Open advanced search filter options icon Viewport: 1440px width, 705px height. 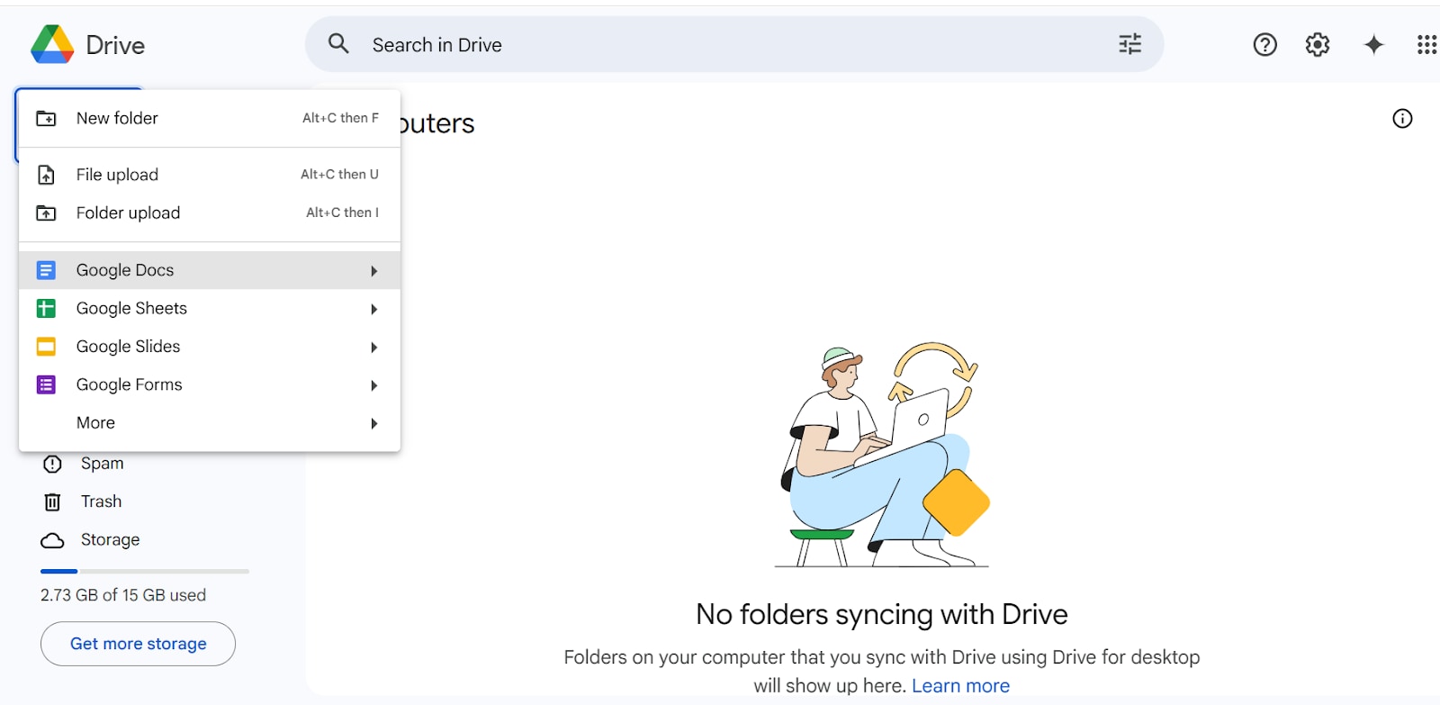[1129, 44]
